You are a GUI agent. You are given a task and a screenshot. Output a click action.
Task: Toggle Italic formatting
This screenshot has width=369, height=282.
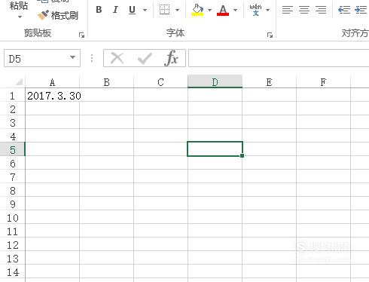[115, 10]
